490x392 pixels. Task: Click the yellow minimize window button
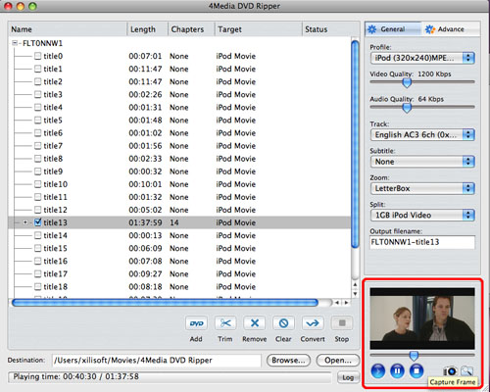click(x=21, y=6)
